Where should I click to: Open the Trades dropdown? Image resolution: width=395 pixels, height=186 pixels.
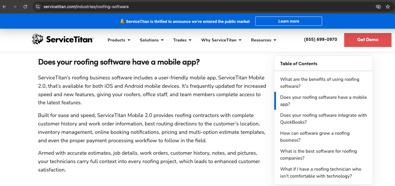tap(182, 40)
